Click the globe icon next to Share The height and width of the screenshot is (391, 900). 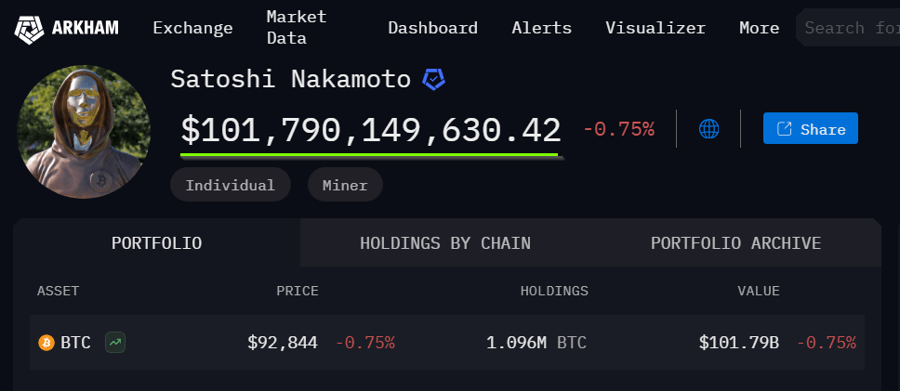click(709, 129)
